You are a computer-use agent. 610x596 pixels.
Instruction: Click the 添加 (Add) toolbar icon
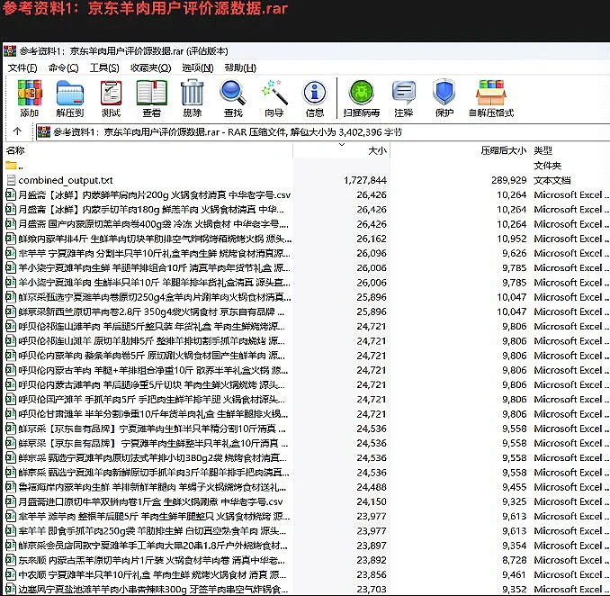(29, 93)
